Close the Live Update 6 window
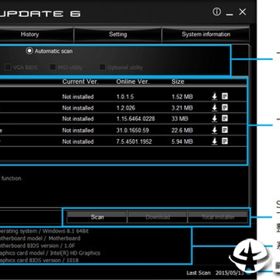The height and width of the screenshot is (280, 280). tap(243, 12)
